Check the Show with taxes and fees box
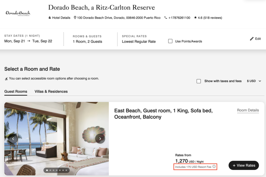This screenshot has width=266, height=177. coord(199,81)
